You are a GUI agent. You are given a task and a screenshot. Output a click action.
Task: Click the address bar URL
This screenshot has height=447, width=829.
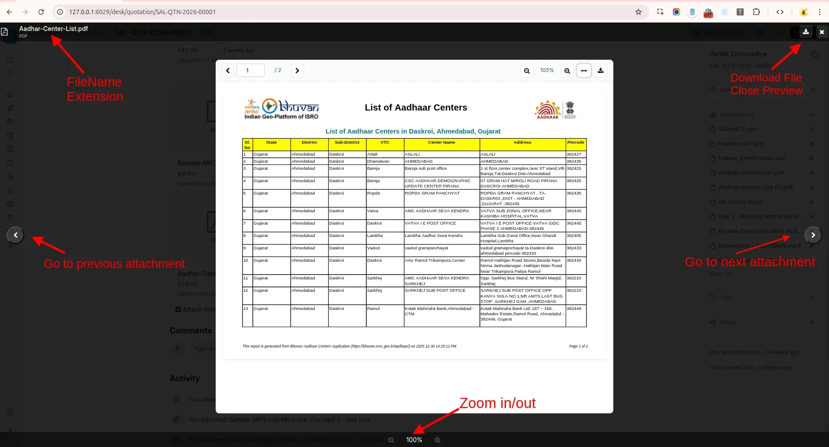142,12
